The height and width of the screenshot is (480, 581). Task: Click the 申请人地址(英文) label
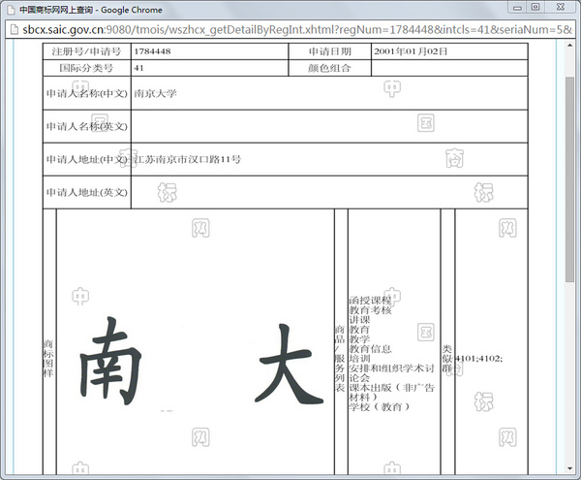pos(87,192)
